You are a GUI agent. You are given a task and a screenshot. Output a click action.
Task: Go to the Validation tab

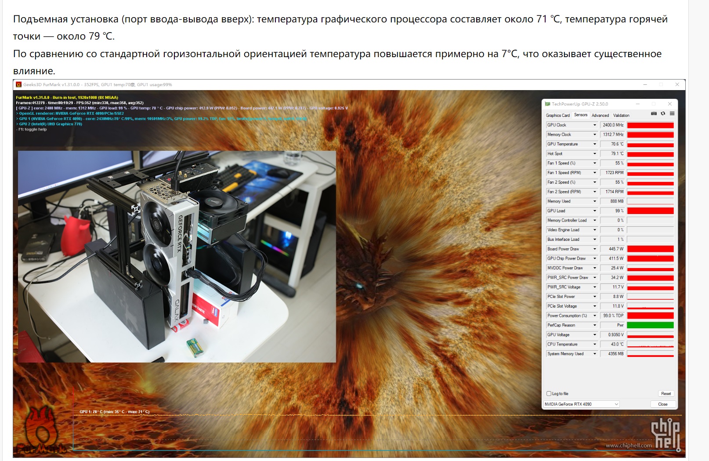click(x=621, y=115)
